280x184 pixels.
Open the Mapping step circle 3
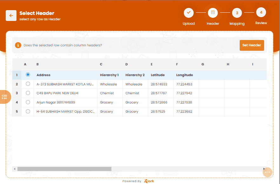[237, 13]
